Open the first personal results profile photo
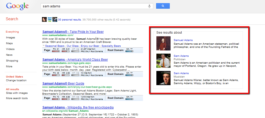265x118 pixels. tap(44, 19)
